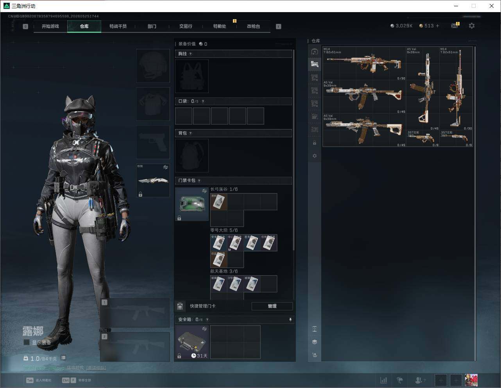The width and height of the screenshot is (501, 388).
Task: Select the empty body armor slot
Action: (x=153, y=104)
